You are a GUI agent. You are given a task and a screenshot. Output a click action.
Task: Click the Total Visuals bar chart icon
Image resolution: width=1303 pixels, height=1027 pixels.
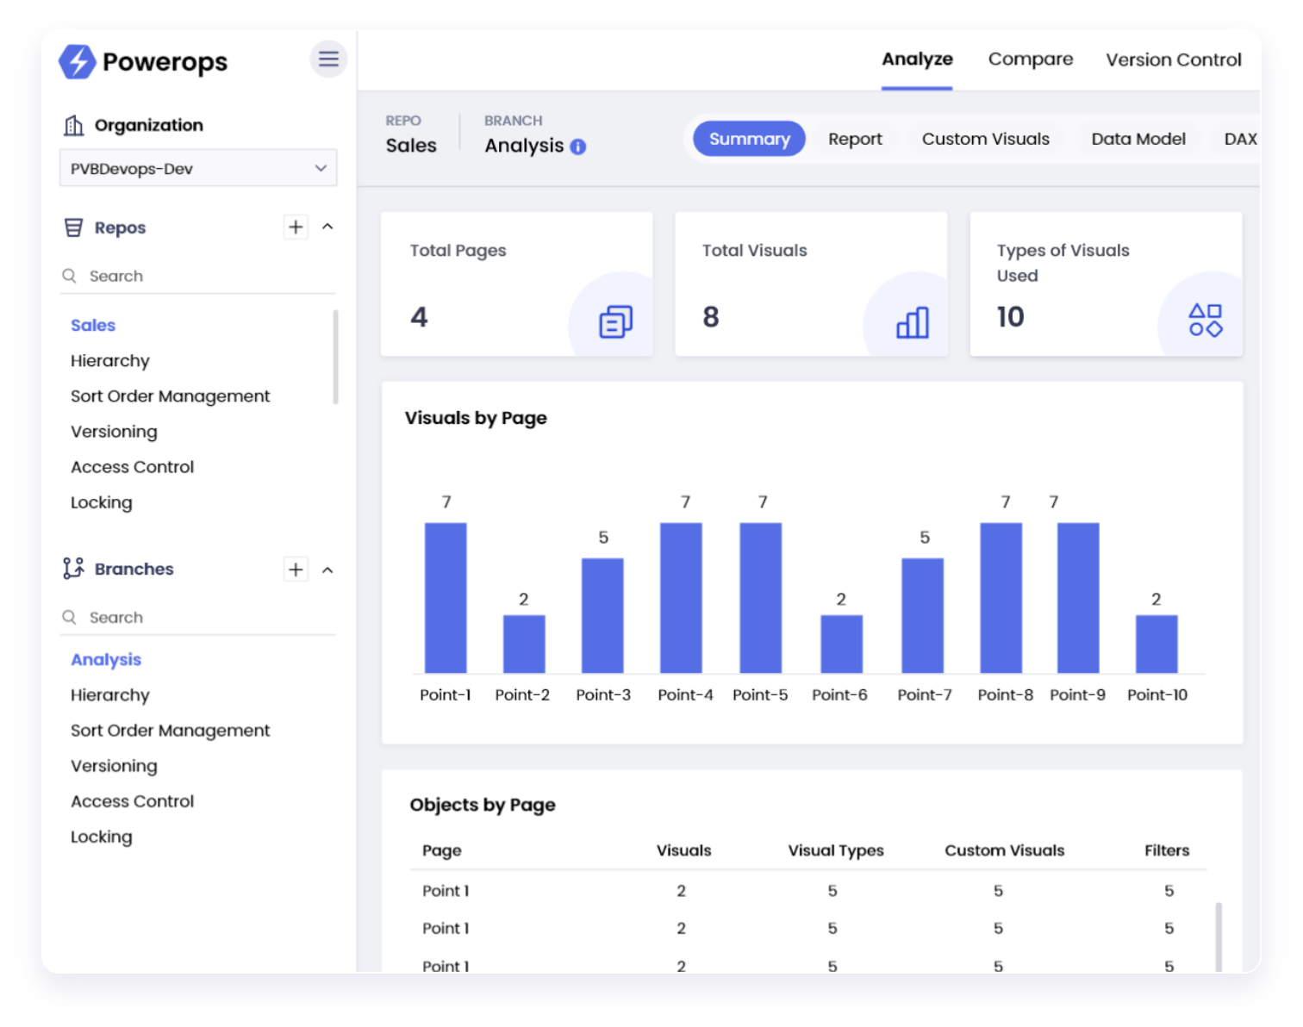tap(913, 322)
